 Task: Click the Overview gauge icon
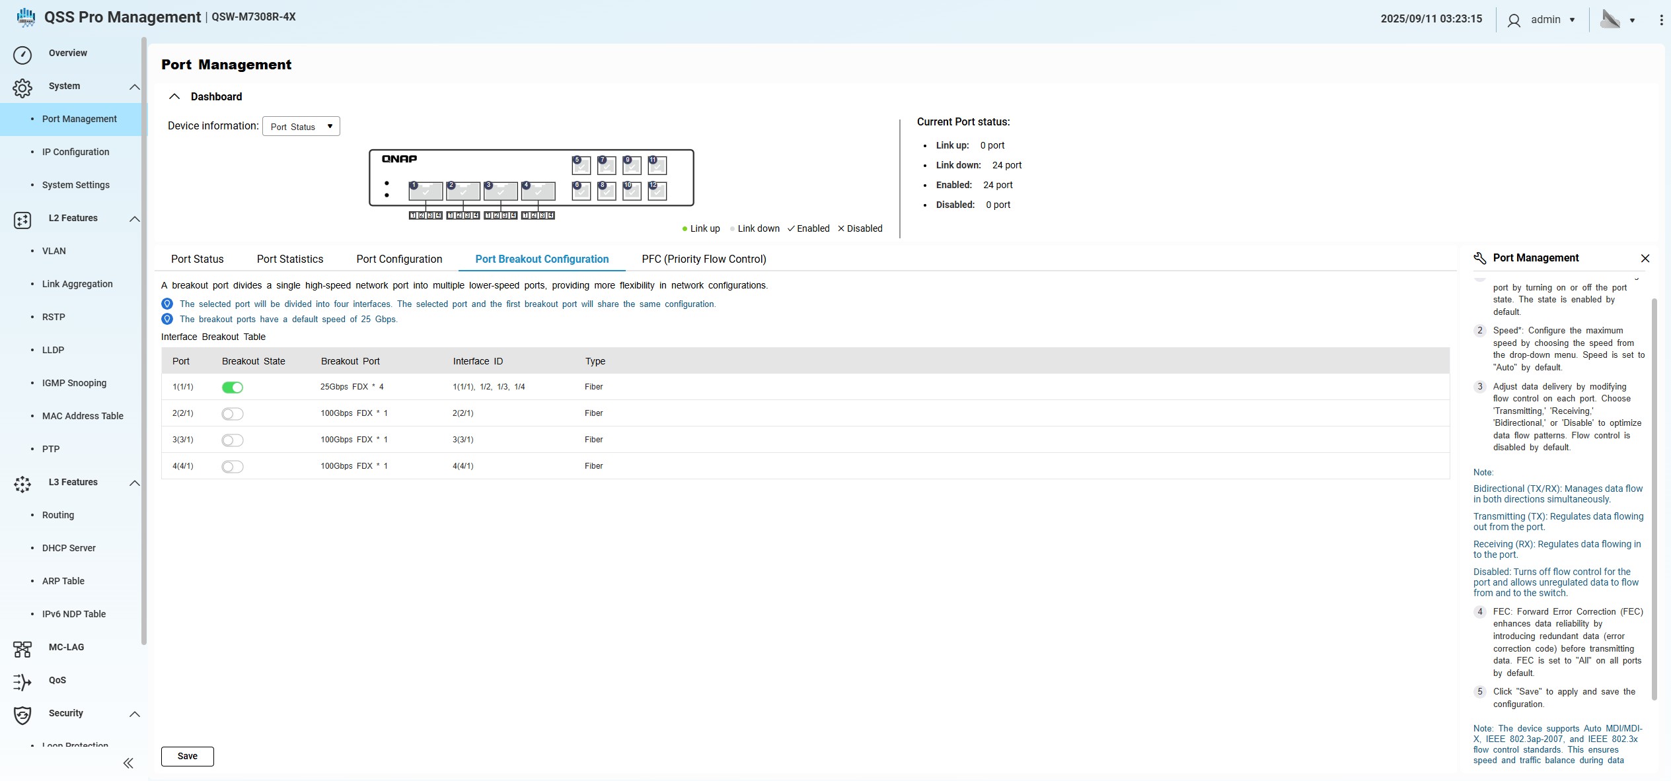click(x=22, y=55)
